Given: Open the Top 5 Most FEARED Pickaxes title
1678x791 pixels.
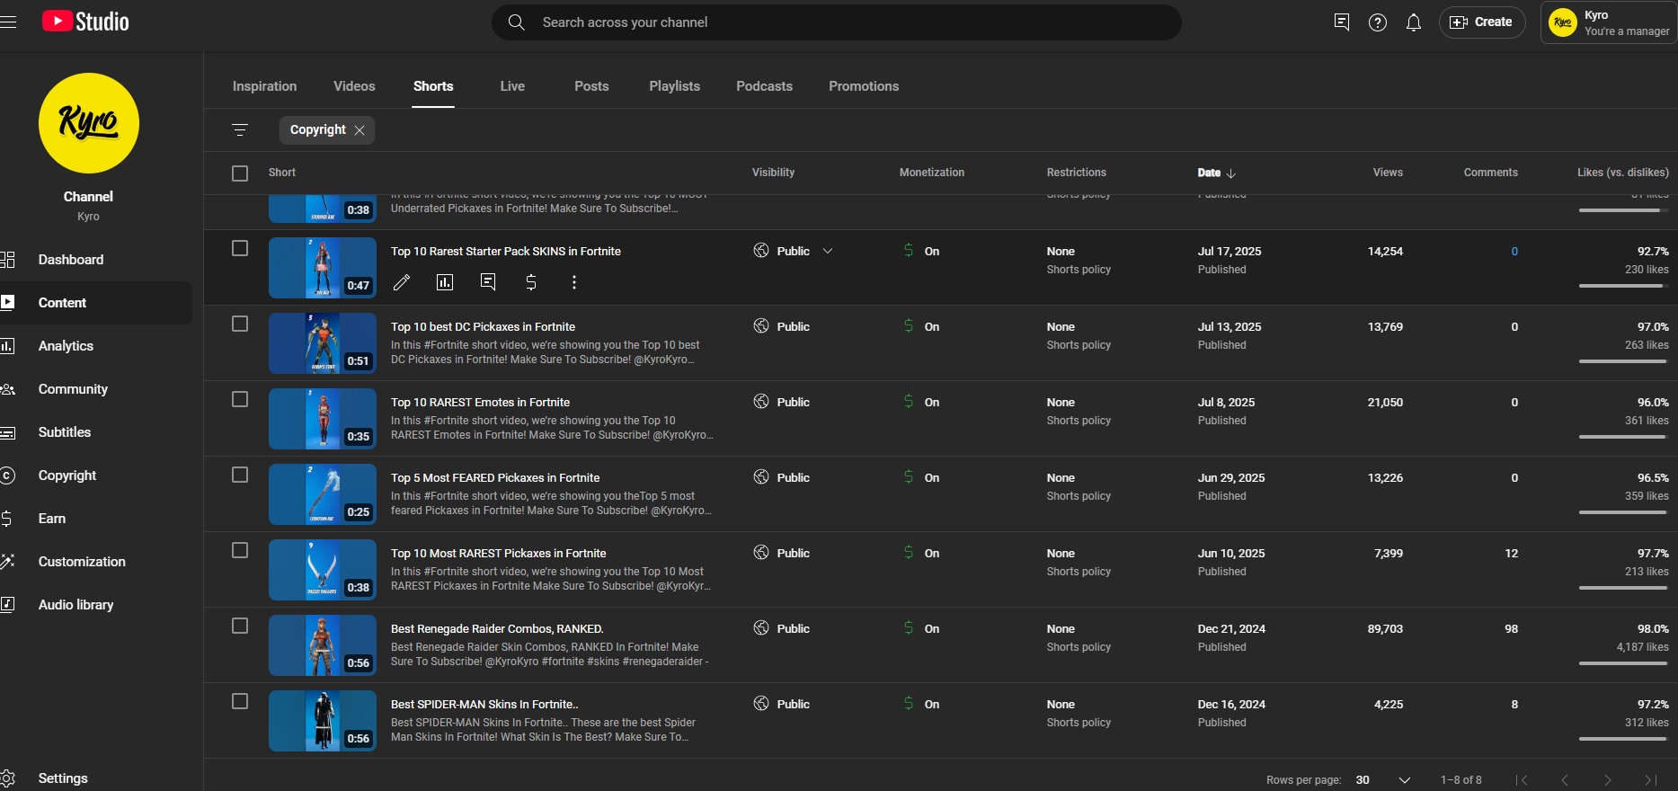Looking at the screenshot, I should [495, 478].
